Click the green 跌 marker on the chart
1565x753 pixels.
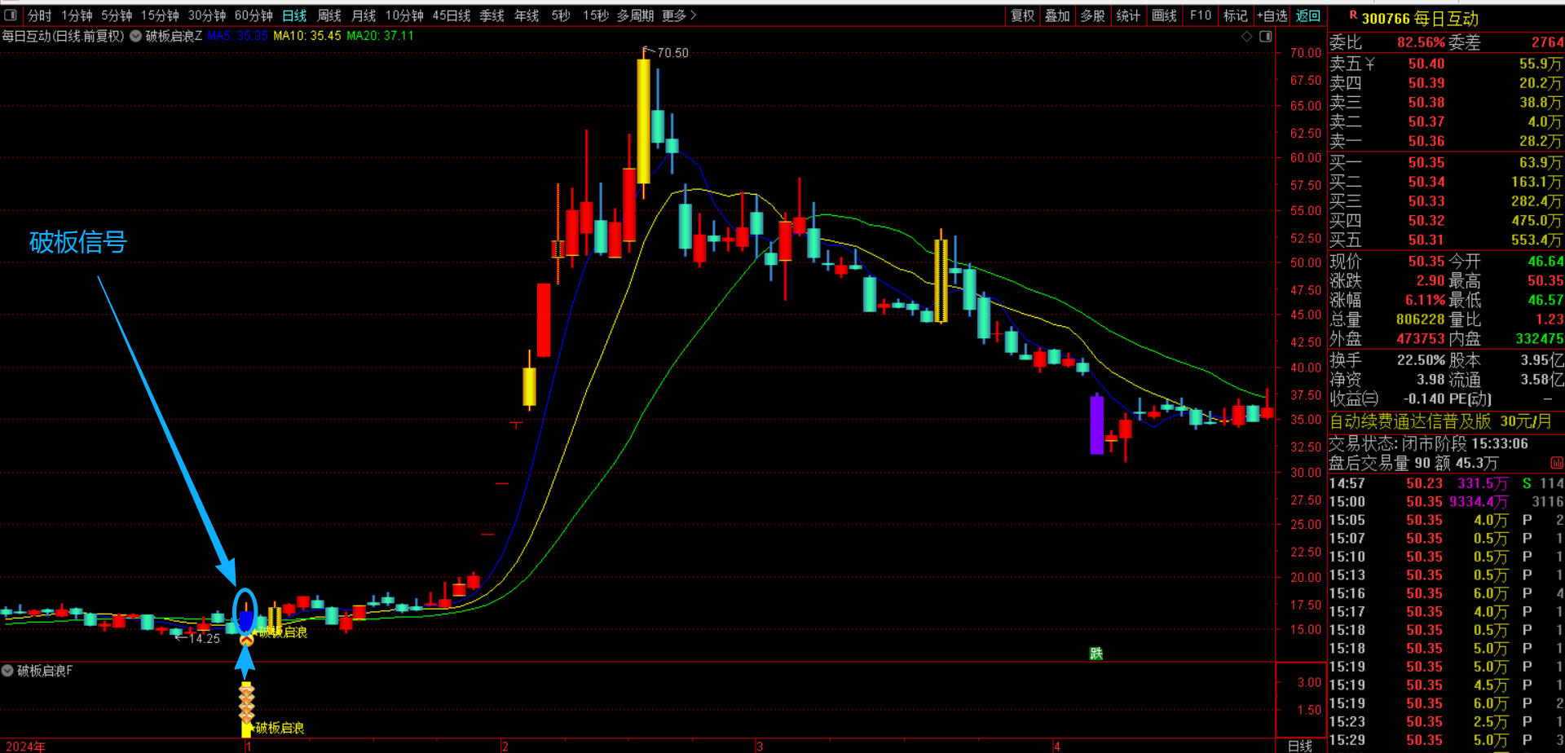click(x=1096, y=654)
